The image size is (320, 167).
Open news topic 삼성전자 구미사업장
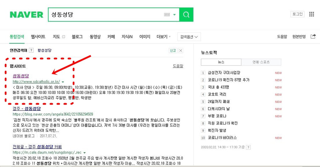[224, 73]
